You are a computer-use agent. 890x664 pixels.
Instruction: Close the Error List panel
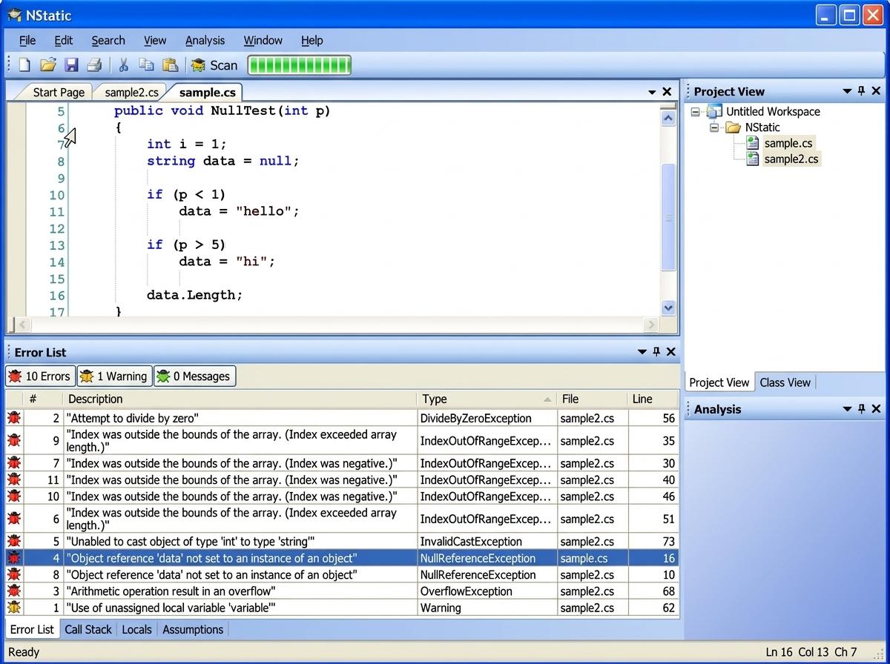tap(671, 352)
